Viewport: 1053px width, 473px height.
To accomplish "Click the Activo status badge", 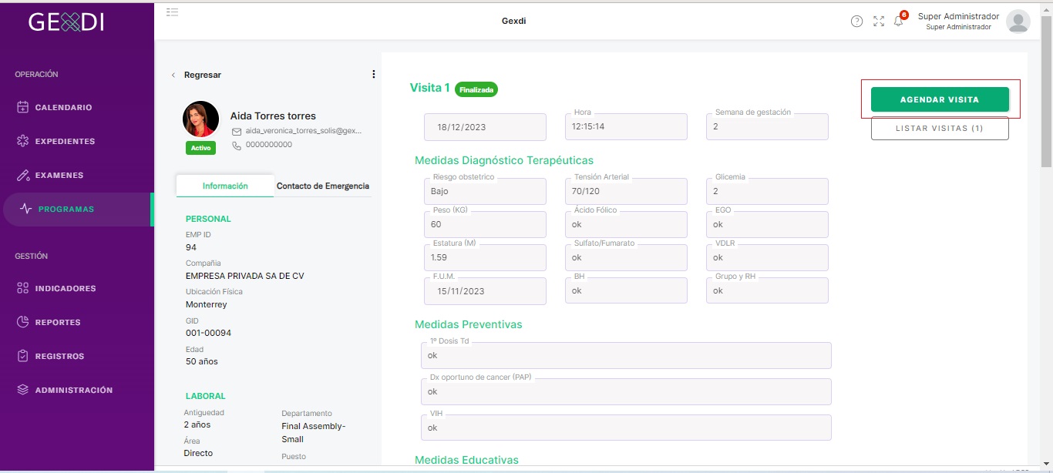I will (x=200, y=148).
